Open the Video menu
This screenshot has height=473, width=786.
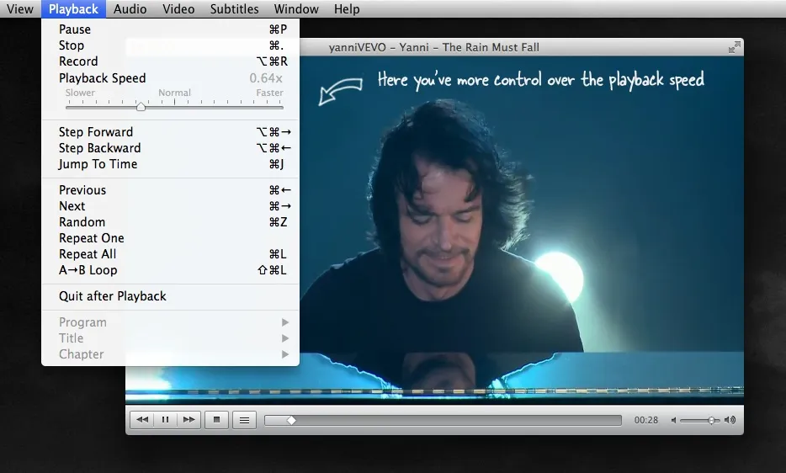click(x=178, y=9)
